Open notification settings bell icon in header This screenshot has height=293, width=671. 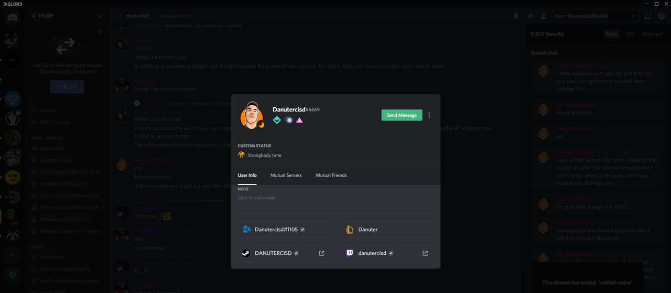516,16
